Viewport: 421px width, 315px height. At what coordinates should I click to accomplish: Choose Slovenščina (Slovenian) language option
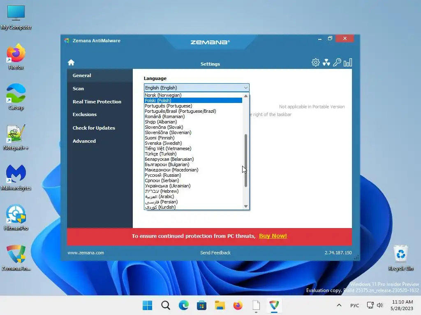click(x=193, y=132)
